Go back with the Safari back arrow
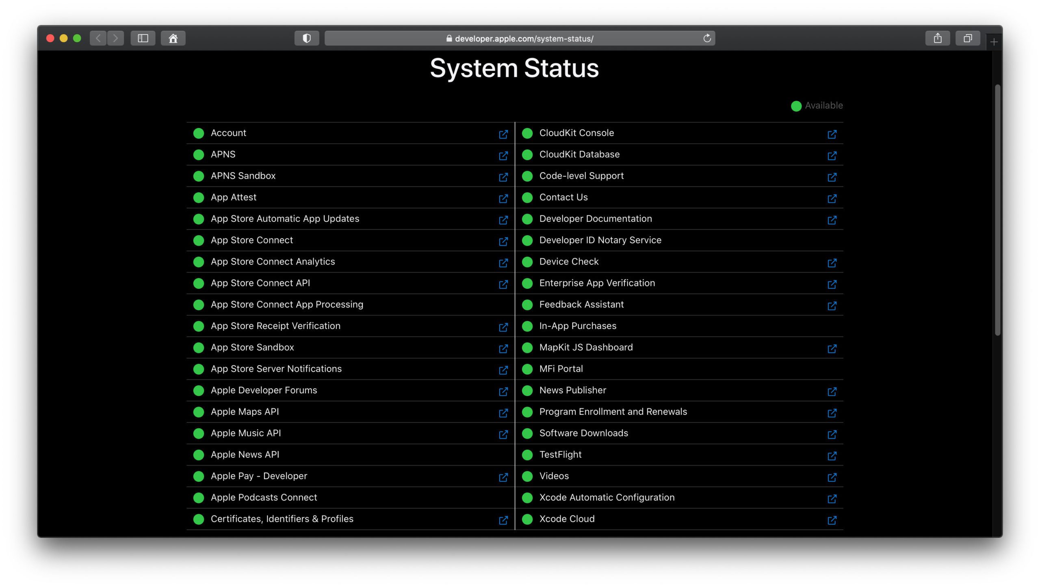Image resolution: width=1040 pixels, height=587 pixels. click(x=98, y=38)
